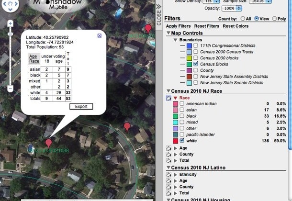Viewport: 292px width, 201px height.
Task: Open the Sample size dropdown
Action: 260,1
